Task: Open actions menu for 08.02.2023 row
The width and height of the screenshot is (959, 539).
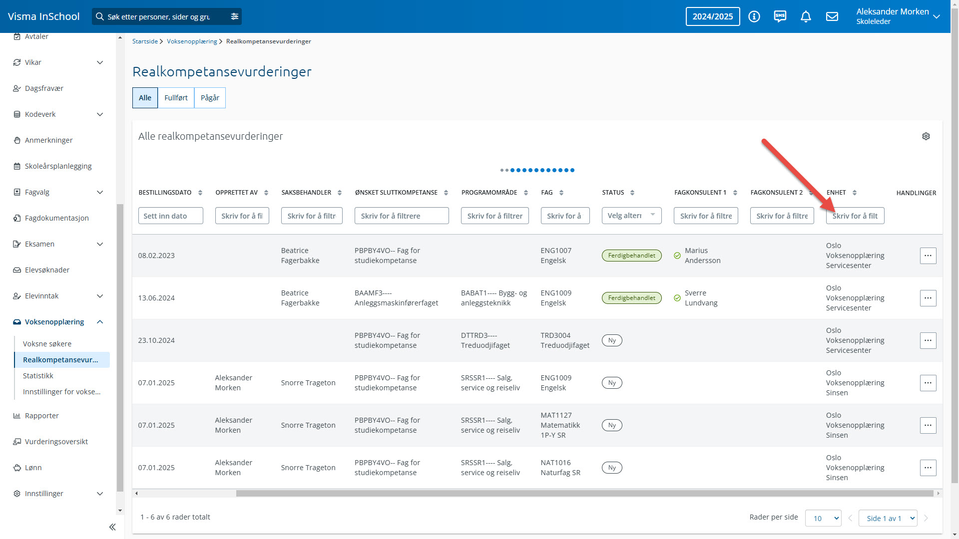Action: pos(928,256)
